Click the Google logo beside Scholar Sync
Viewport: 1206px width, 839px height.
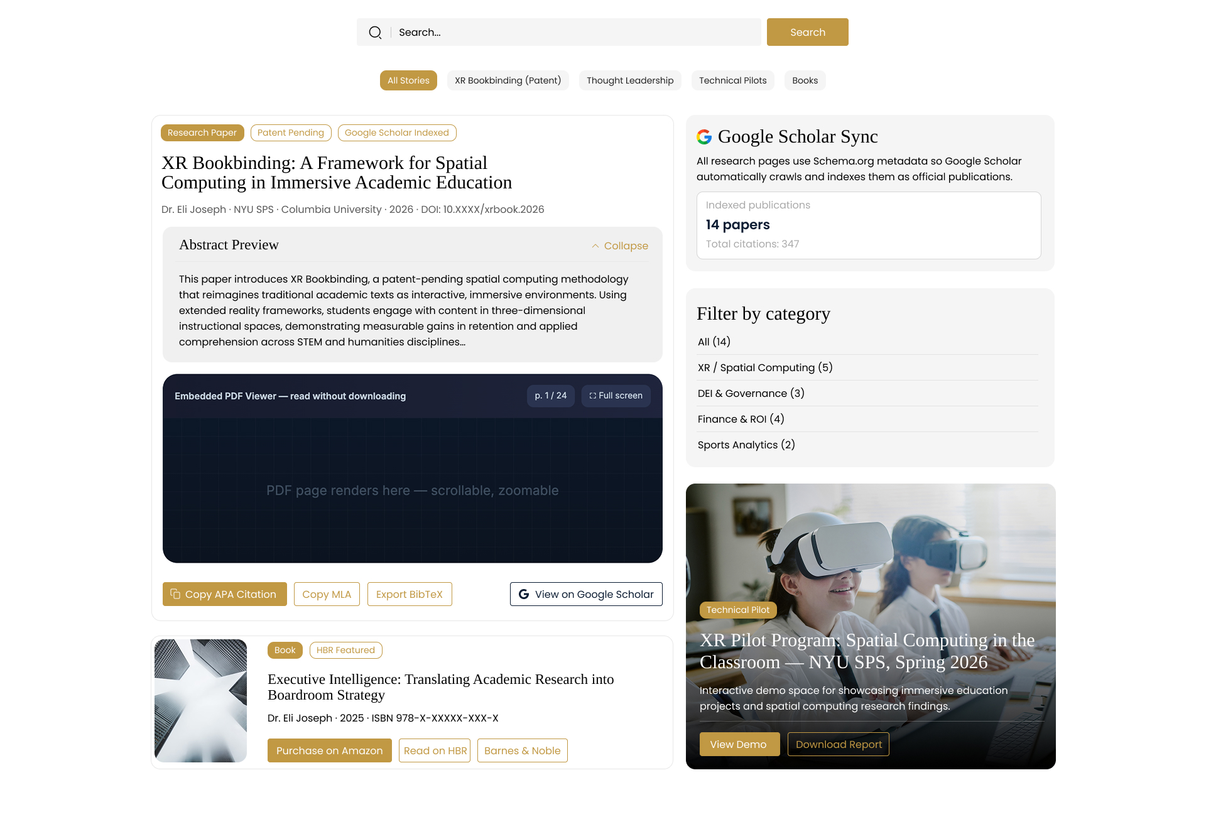pyautogui.click(x=704, y=137)
